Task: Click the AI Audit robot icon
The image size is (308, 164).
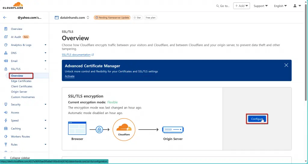Action: pyautogui.click(x=6, y=37)
